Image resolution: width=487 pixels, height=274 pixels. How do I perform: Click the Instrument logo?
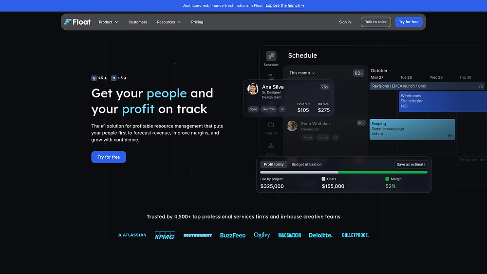[198, 235]
